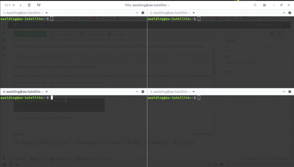Click the add terminal right icon
This screenshot has height=167, width=294.
pyautogui.click(x=29, y=5)
